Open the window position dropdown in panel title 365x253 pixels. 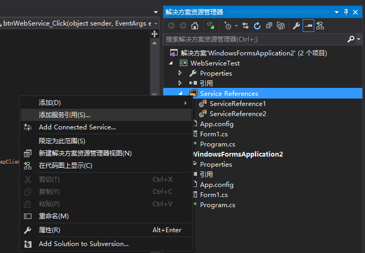pos(337,12)
